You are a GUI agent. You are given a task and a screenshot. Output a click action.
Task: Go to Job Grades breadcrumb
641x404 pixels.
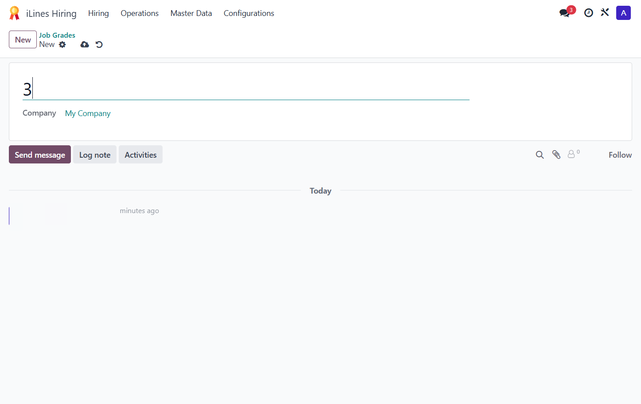57,35
